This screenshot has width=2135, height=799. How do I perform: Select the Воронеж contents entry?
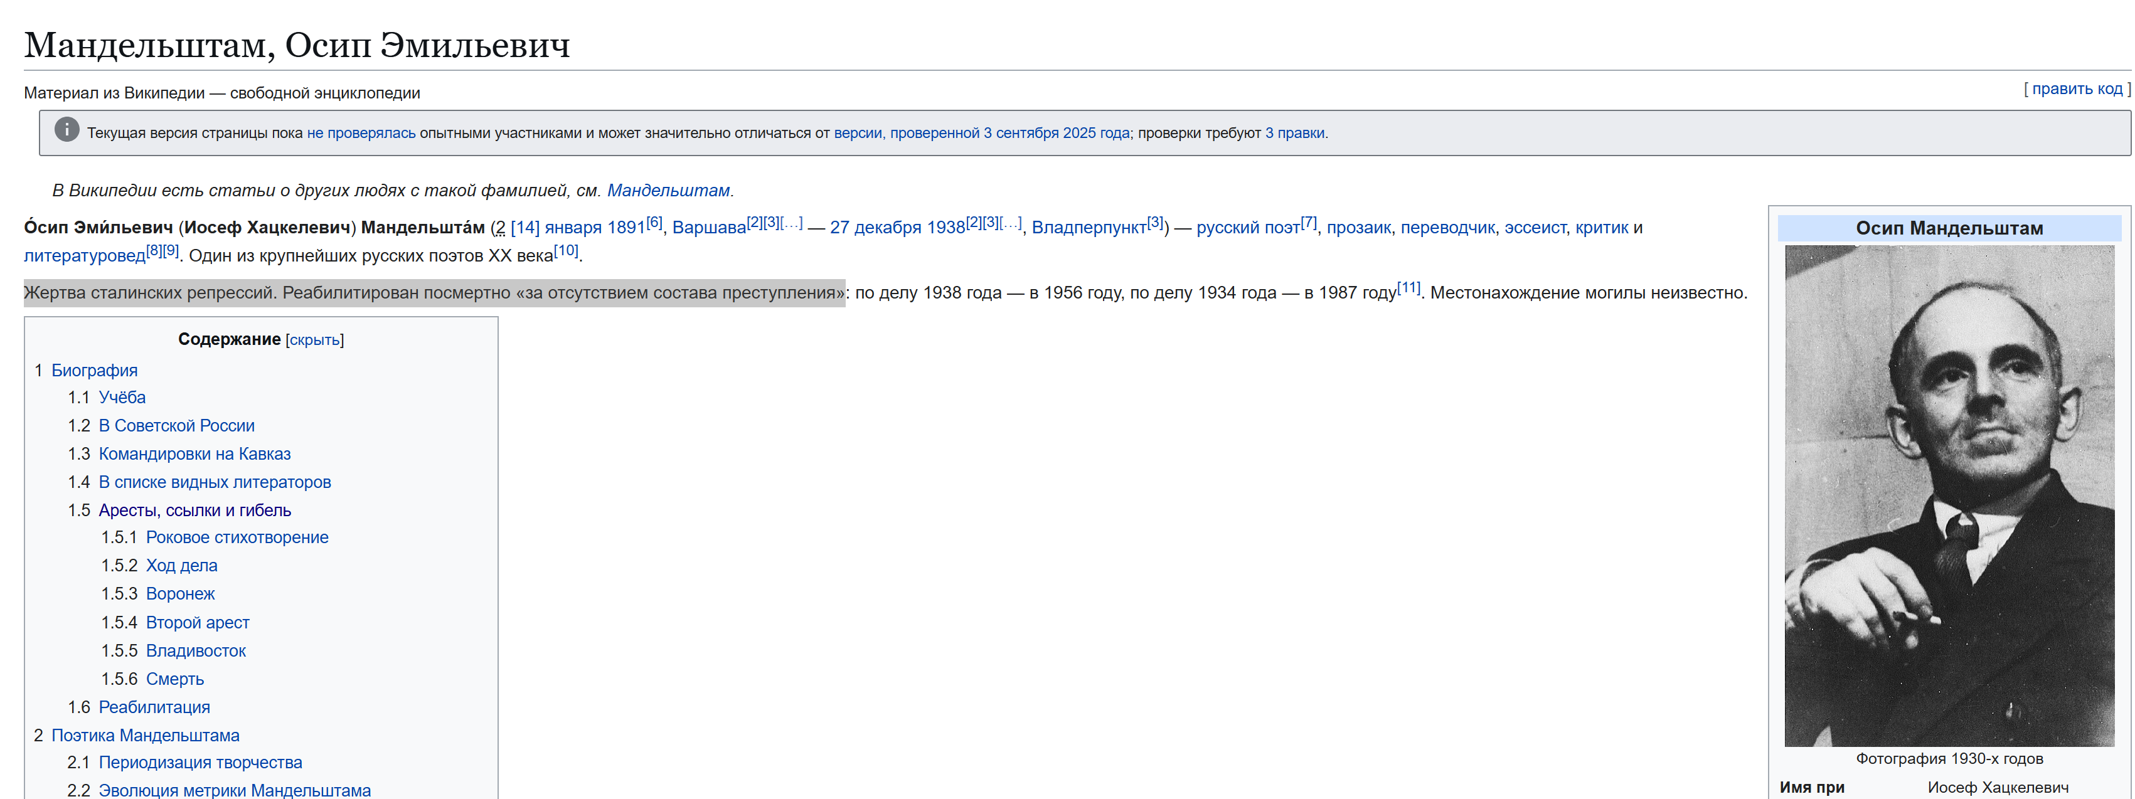[180, 595]
